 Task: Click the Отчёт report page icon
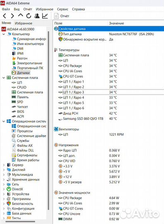(x=56, y=16)
